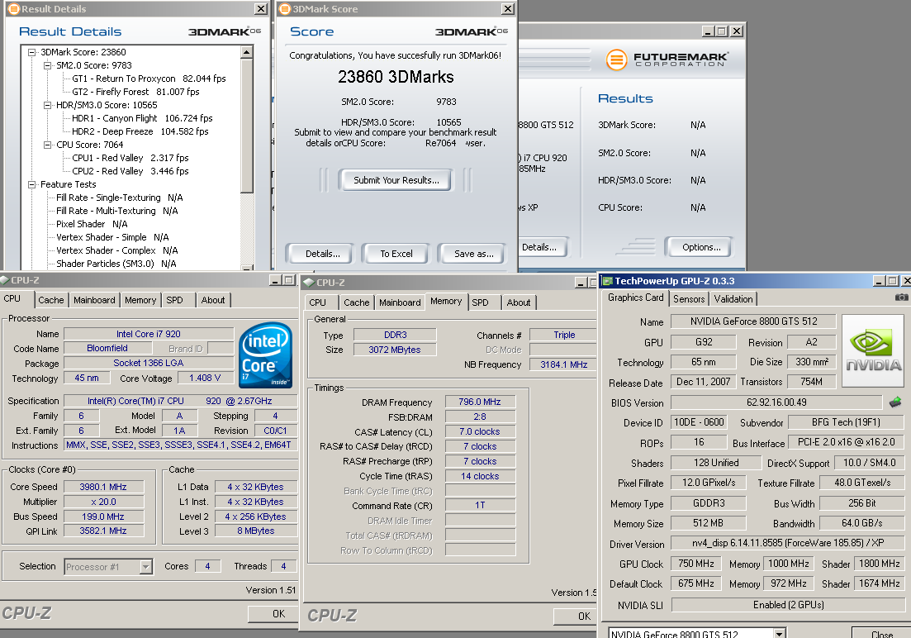Click the Intel Core i7 920 name field
The height and width of the screenshot is (638, 911).
coord(148,334)
